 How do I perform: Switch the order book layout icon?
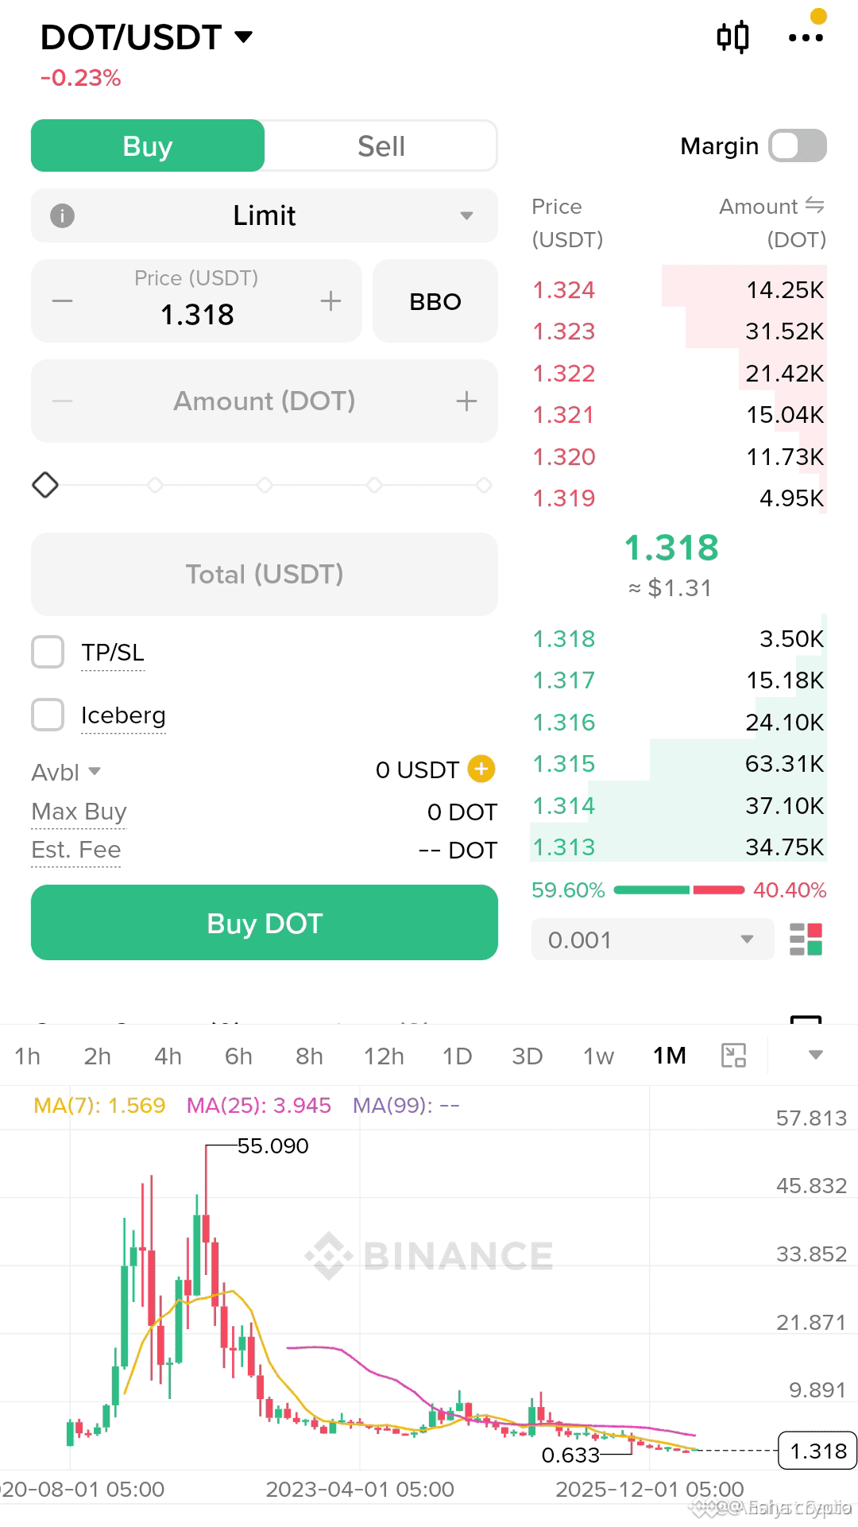[x=806, y=940]
